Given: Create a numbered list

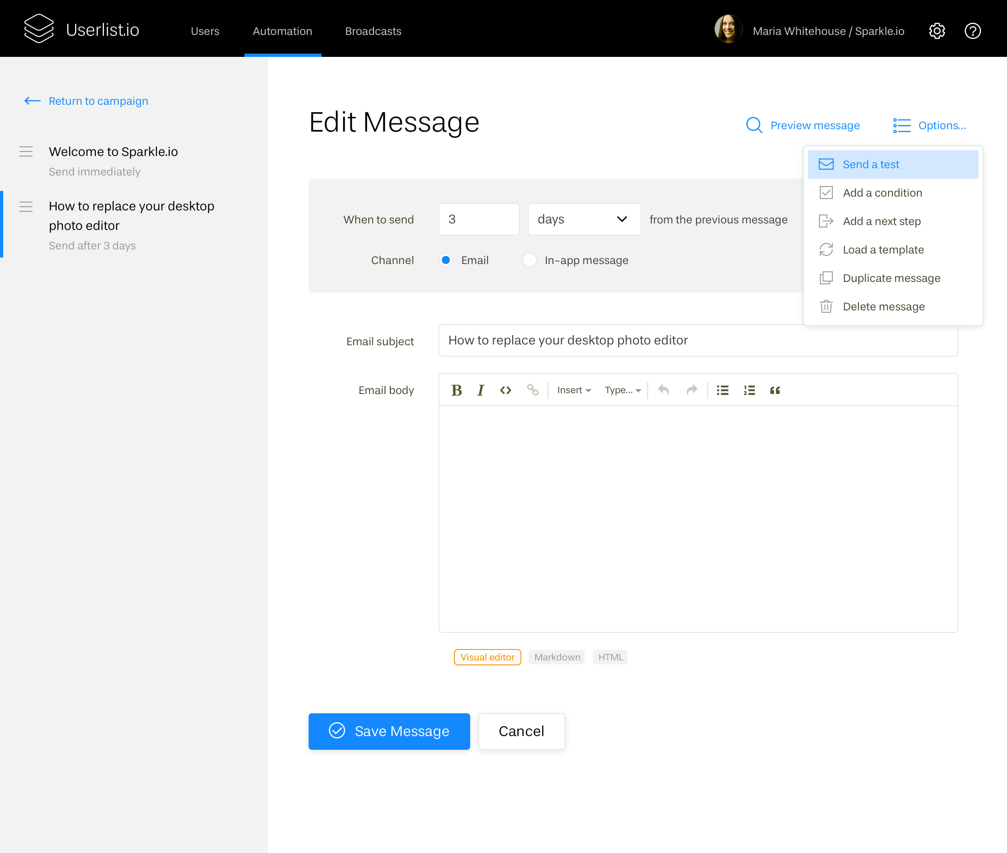Looking at the screenshot, I should 748,390.
